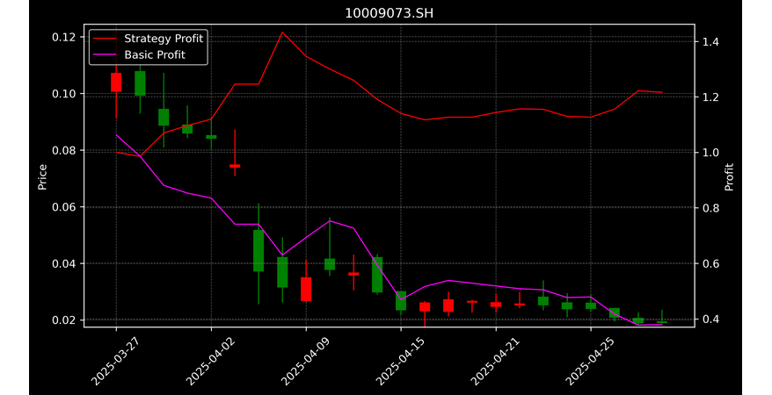This screenshot has width=772, height=395.
Task: Click the 1.0 profit tick label
Action: click(x=710, y=153)
